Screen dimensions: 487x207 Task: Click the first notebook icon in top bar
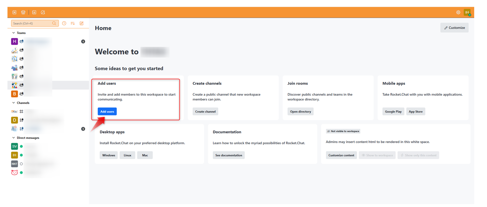(15, 12)
